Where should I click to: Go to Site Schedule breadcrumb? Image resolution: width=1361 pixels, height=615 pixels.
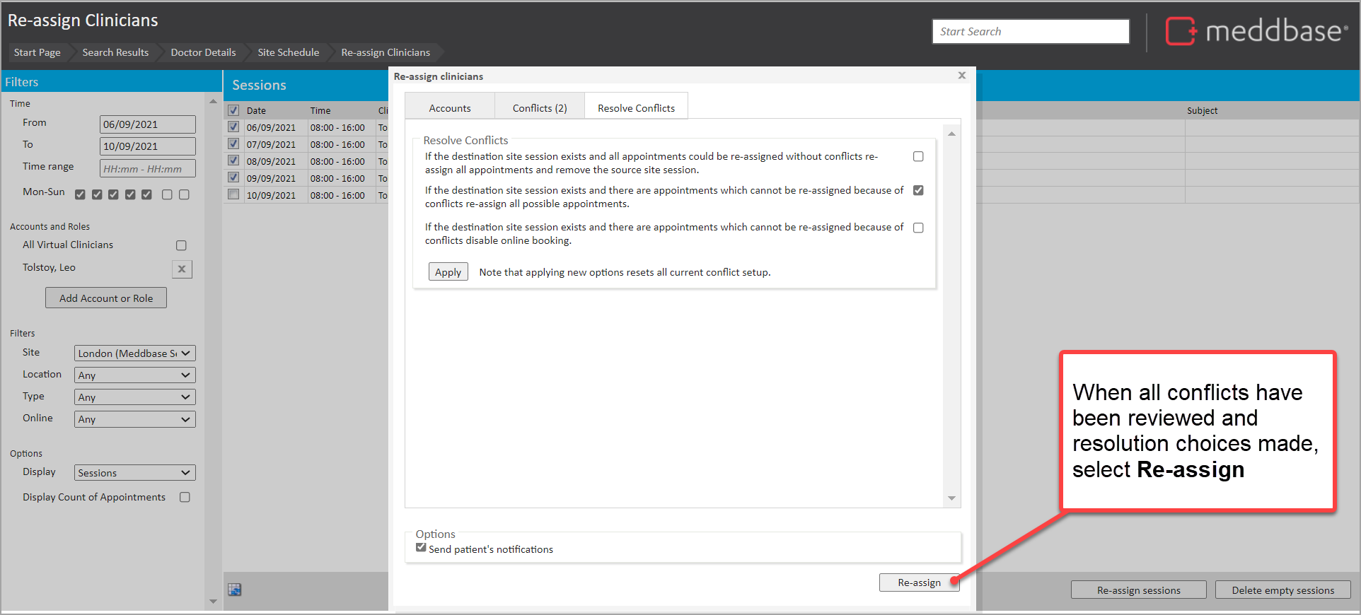288,52
